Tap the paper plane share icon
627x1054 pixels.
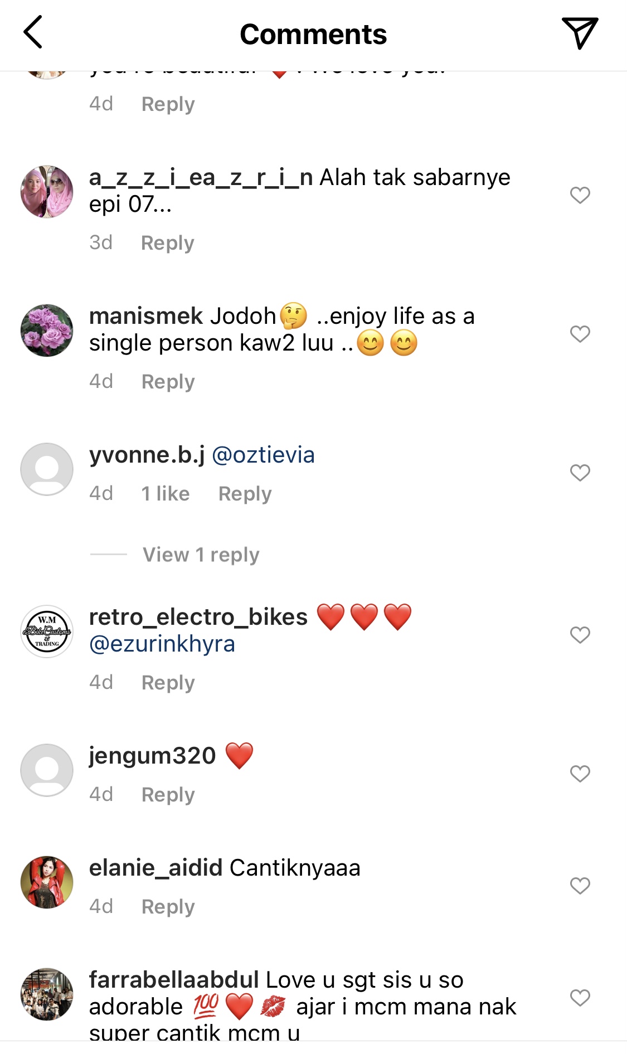coord(580,32)
